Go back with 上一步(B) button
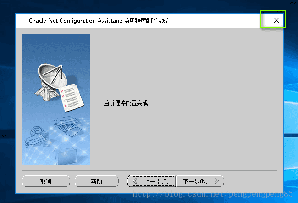The image size is (298, 203). pos(151,181)
